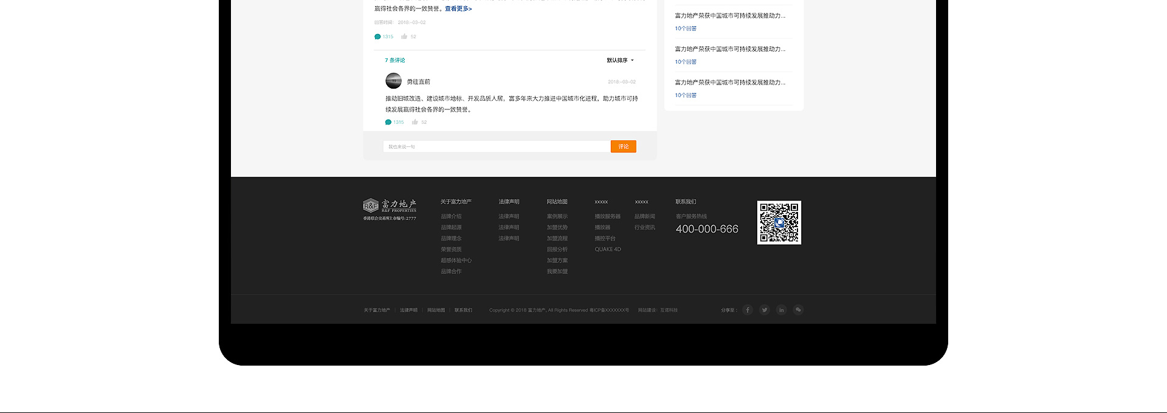Screen dimensions: 1167x413
Task: Click the LinkedIn share icon
Action: 782,310
